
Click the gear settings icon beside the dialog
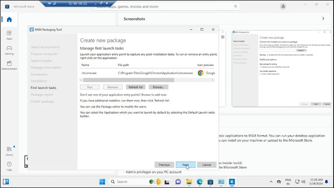coord(222,37)
